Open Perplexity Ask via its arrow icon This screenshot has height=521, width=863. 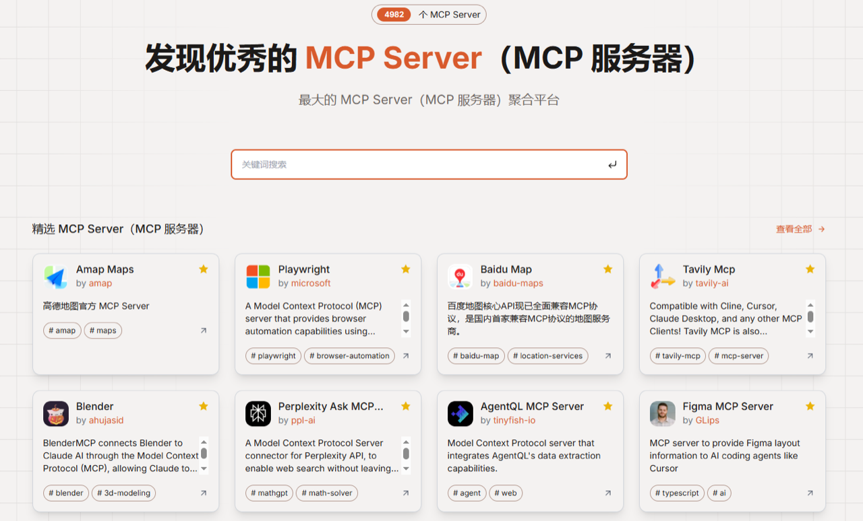406,493
